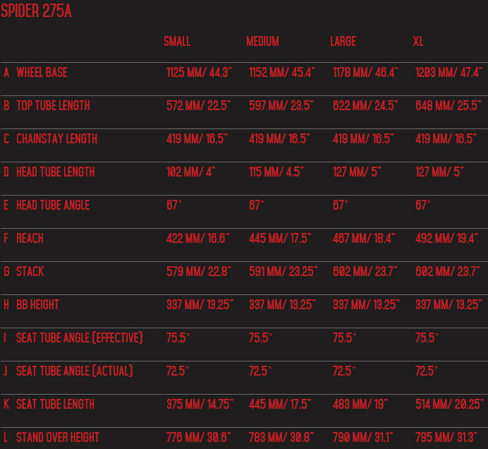Screen dimensions: 488x449
Task: Click the XL size column header
Action: tap(418, 42)
